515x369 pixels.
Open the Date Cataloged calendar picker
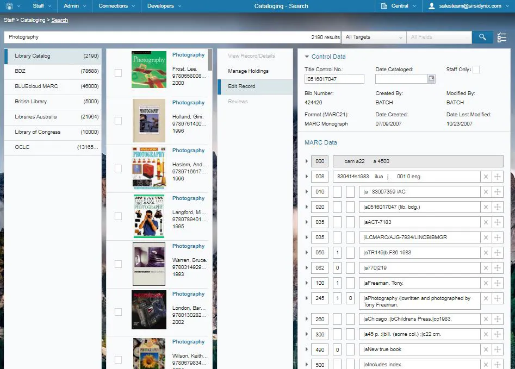(432, 79)
